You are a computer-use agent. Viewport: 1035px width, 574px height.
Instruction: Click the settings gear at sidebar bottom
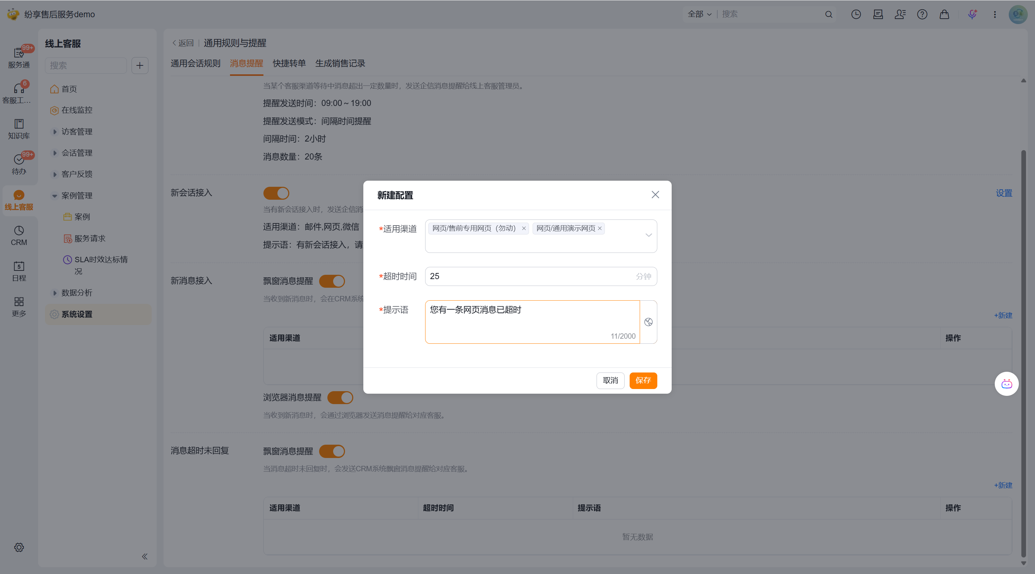point(19,547)
